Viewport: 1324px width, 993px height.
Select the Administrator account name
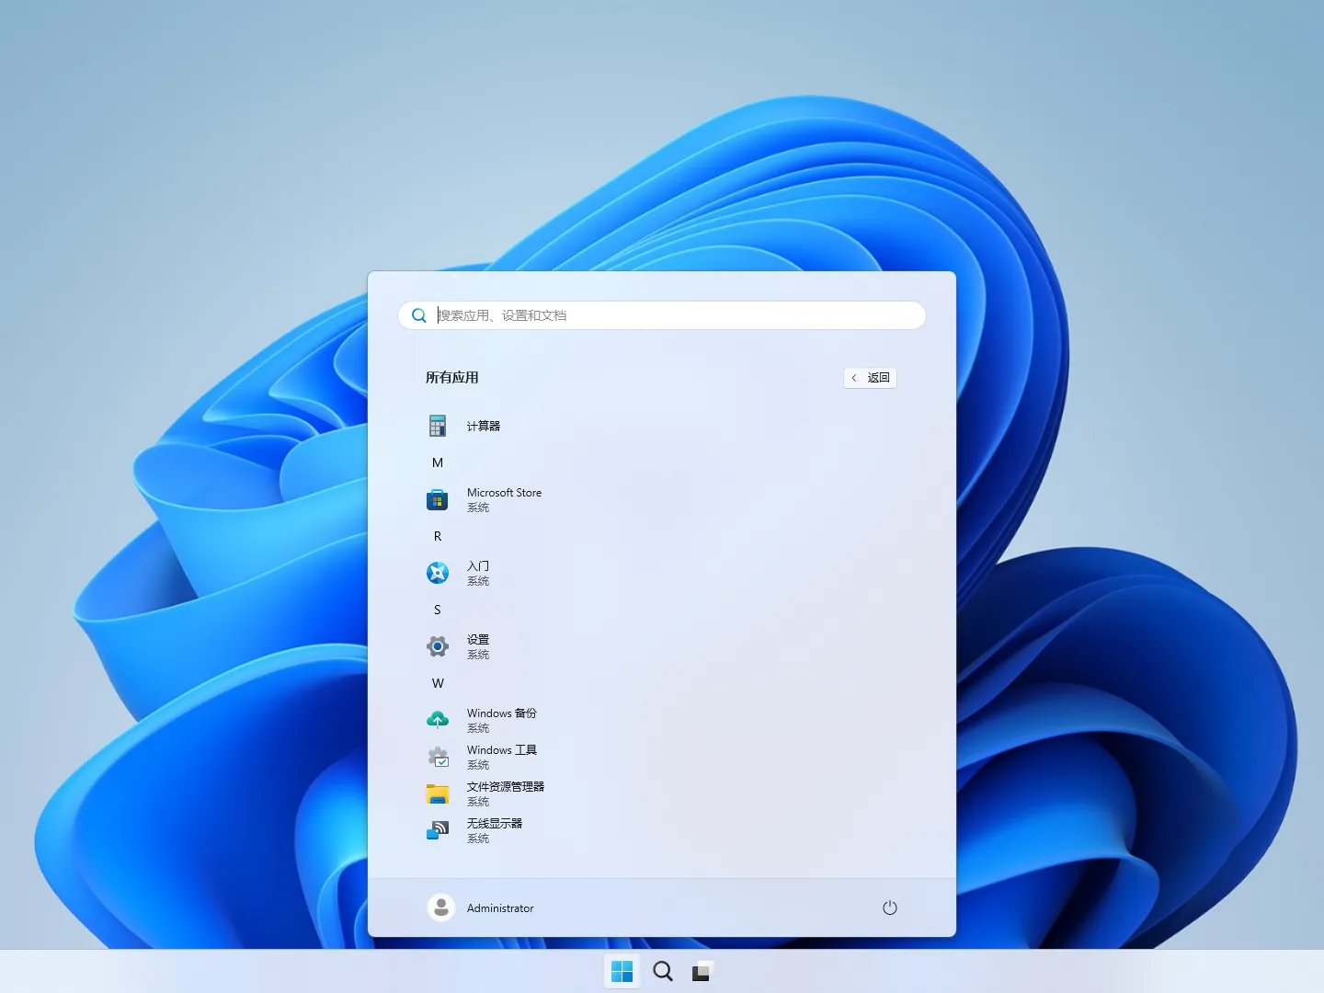[x=499, y=907]
